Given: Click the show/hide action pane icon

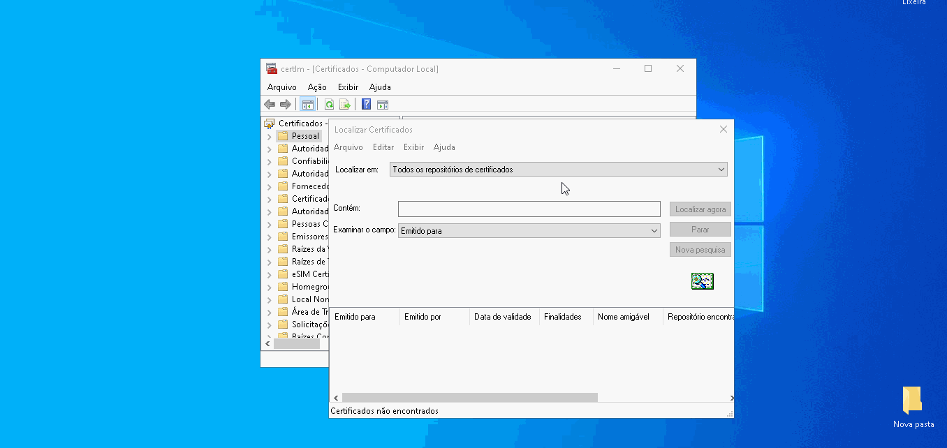Looking at the screenshot, I should click(x=382, y=105).
